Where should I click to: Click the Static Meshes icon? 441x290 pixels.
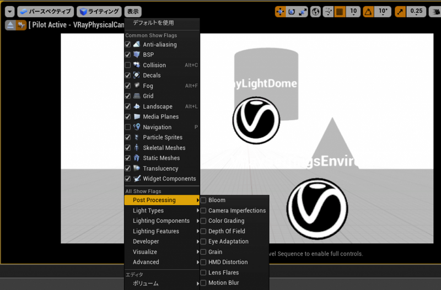[x=137, y=158]
